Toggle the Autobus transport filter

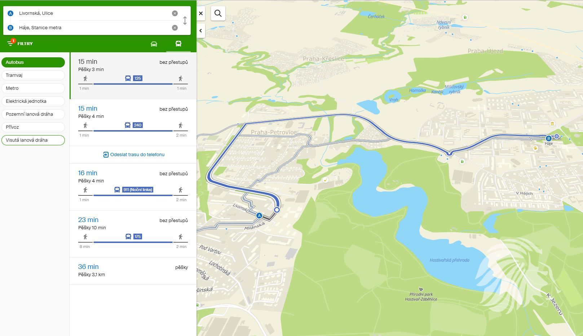[x=33, y=62]
